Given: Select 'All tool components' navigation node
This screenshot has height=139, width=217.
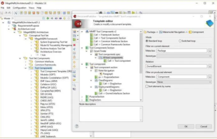Looking at the screenshot, I should click(x=113, y=58).
